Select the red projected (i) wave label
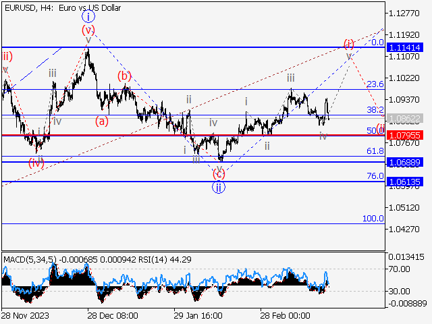432x324 pixels. [x=349, y=44]
